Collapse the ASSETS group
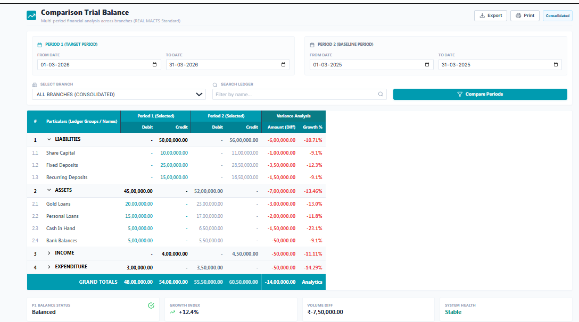The width and height of the screenshot is (579, 322). (x=49, y=190)
